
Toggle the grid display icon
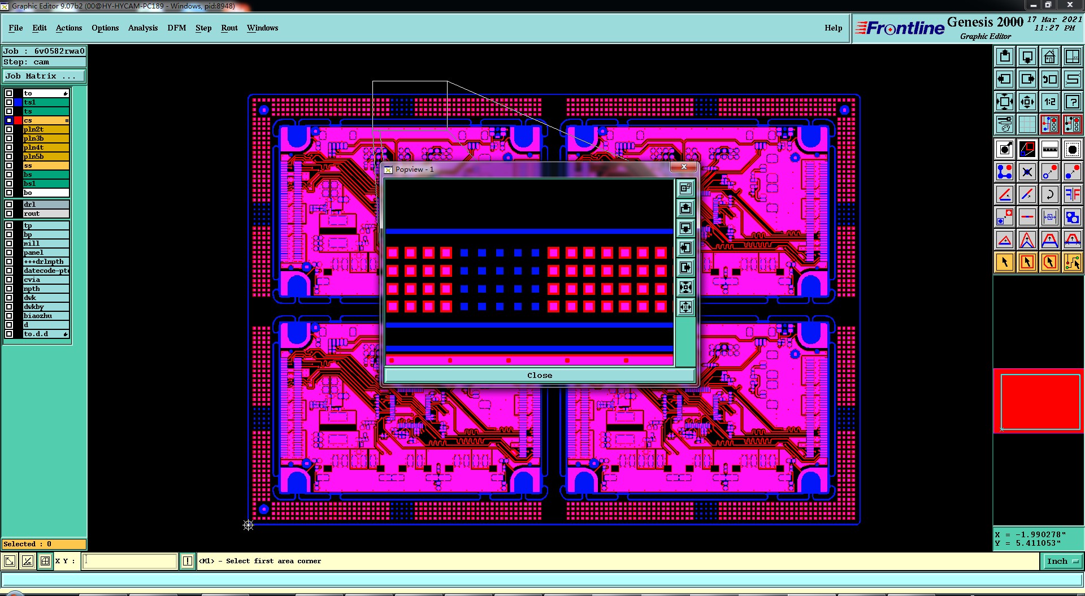point(1027,124)
